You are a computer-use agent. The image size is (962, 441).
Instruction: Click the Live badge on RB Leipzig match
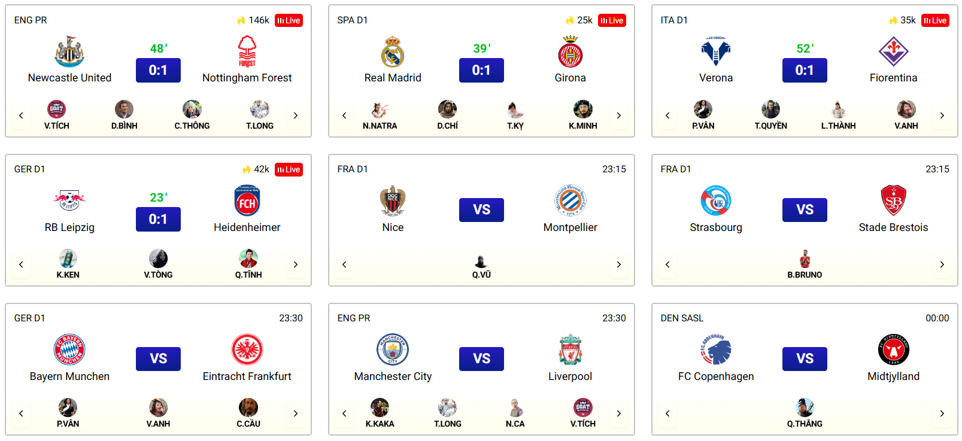pyautogui.click(x=289, y=169)
